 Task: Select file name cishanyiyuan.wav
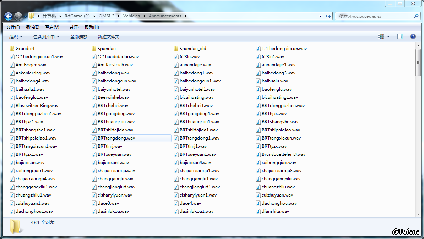[115, 195]
